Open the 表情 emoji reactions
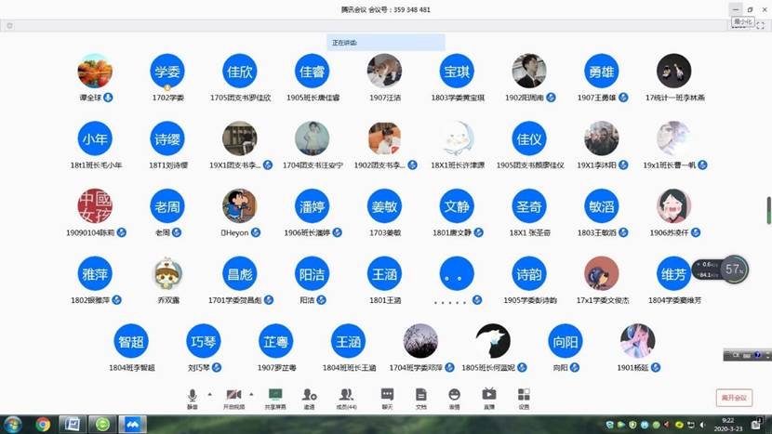772x434 pixels. tap(454, 396)
